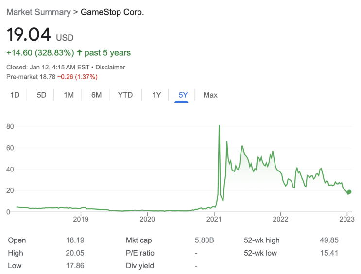Switch to the 5D range tab

[x=42, y=95]
